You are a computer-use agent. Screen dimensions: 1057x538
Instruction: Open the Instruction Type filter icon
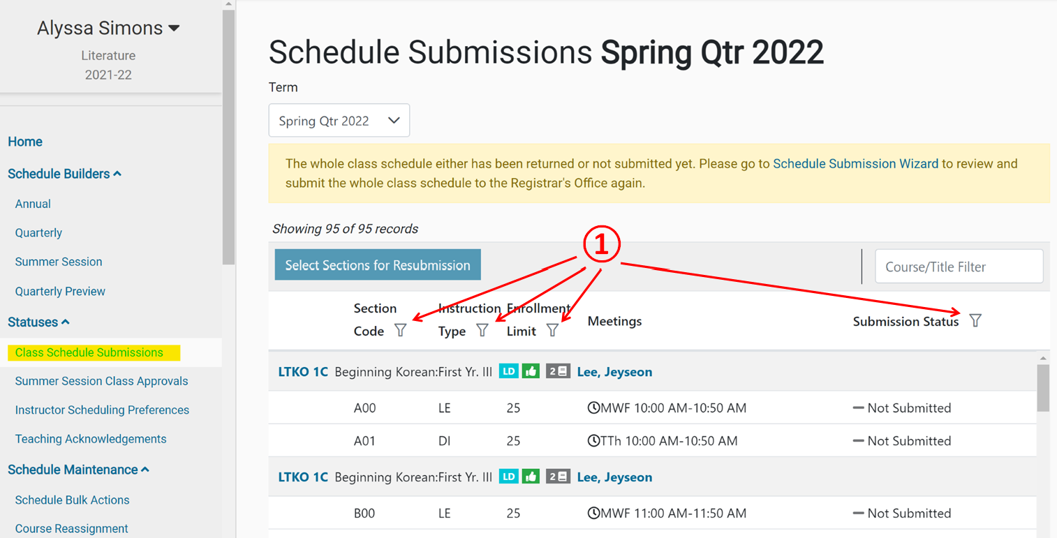(x=482, y=330)
